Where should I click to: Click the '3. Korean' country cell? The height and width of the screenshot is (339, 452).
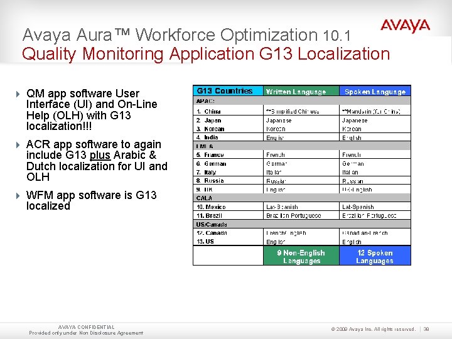[x=228, y=129]
